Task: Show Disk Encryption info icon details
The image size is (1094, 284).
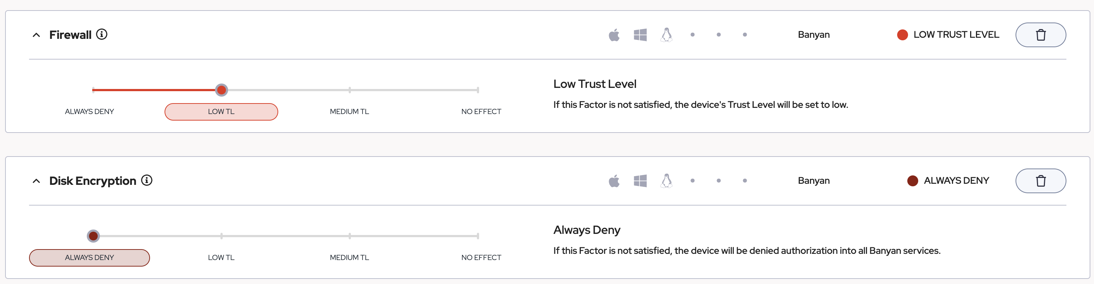Action: (x=146, y=180)
